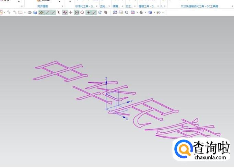
Task: Click the 标准化工具 group label
Action: [x=84, y=6]
